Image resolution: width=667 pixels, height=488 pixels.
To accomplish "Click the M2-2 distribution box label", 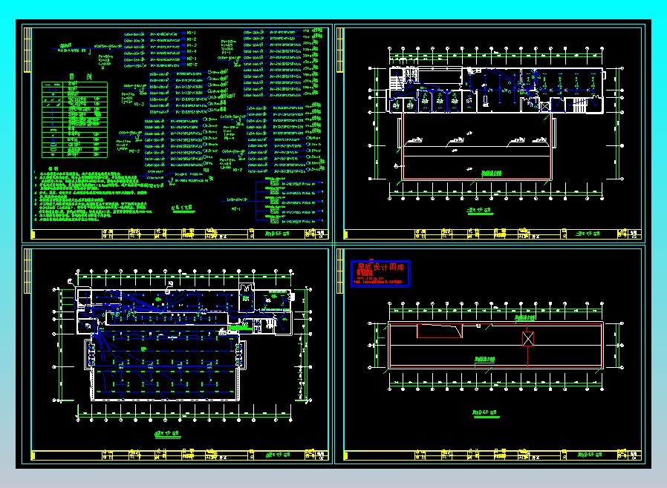I will tap(134, 151).
